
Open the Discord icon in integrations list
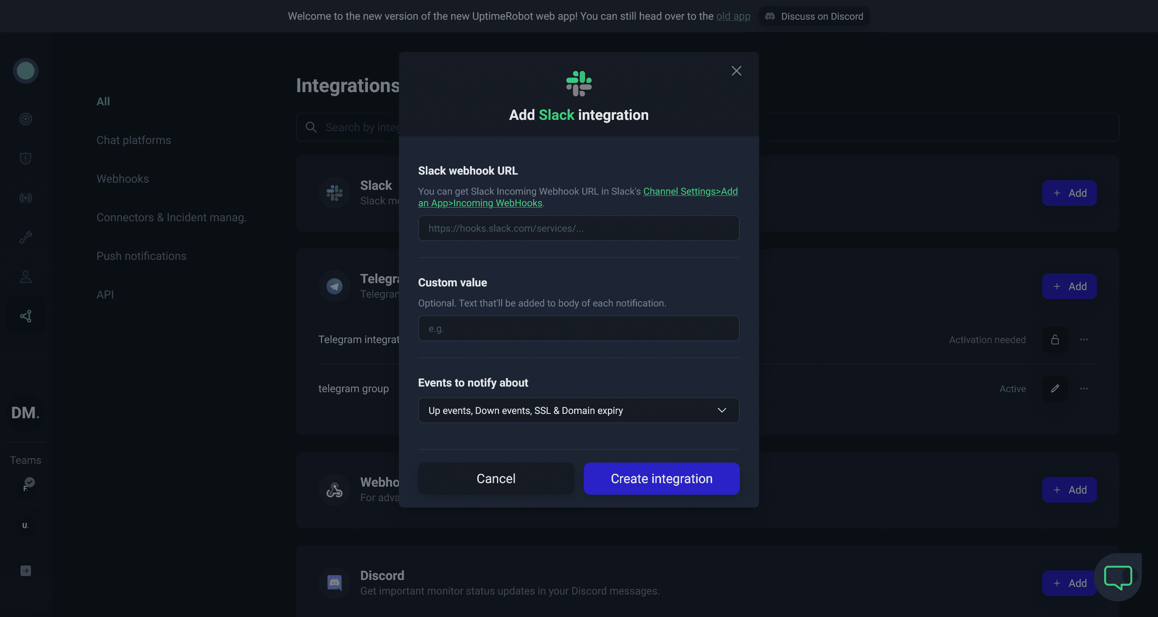pos(334,582)
